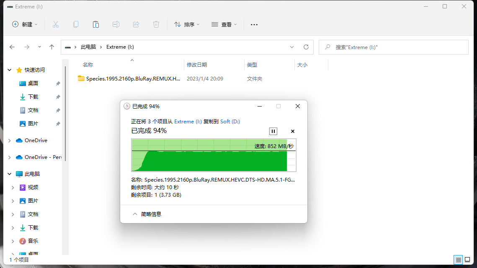The image size is (477, 268).
Task: Click the pin icon next to 文档
Action: [58, 110]
